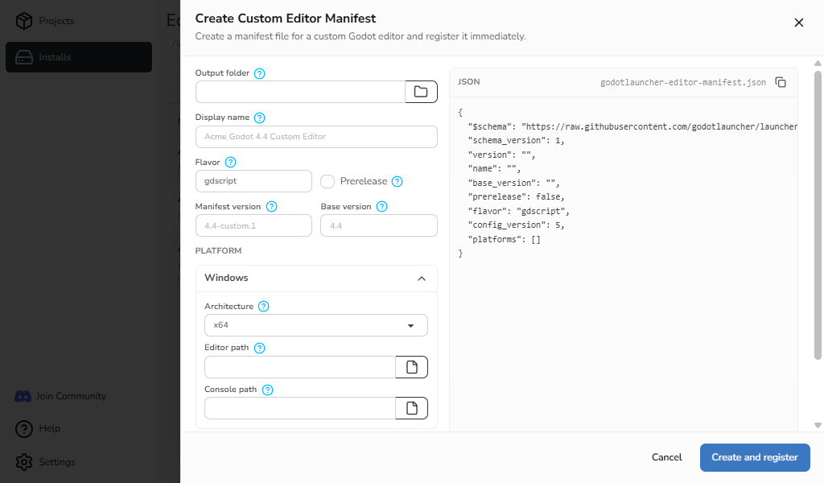Open the Help sidebar item
824x483 pixels.
point(49,428)
